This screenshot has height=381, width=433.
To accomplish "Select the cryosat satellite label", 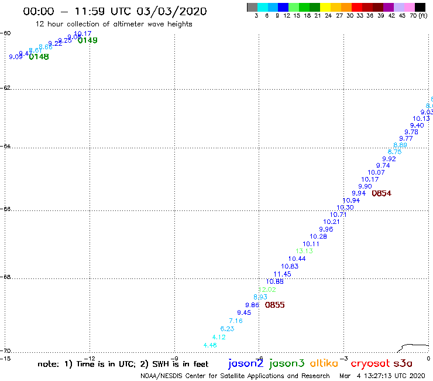I will click(370, 364).
